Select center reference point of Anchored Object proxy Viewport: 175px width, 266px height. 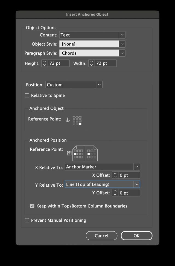[77, 120]
